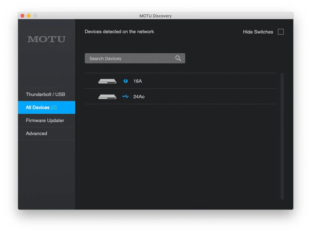Image resolution: width=311 pixels, height=233 pixels.
Task: Click the 24Ao device rack thumbnail
Action: point(107,97)
